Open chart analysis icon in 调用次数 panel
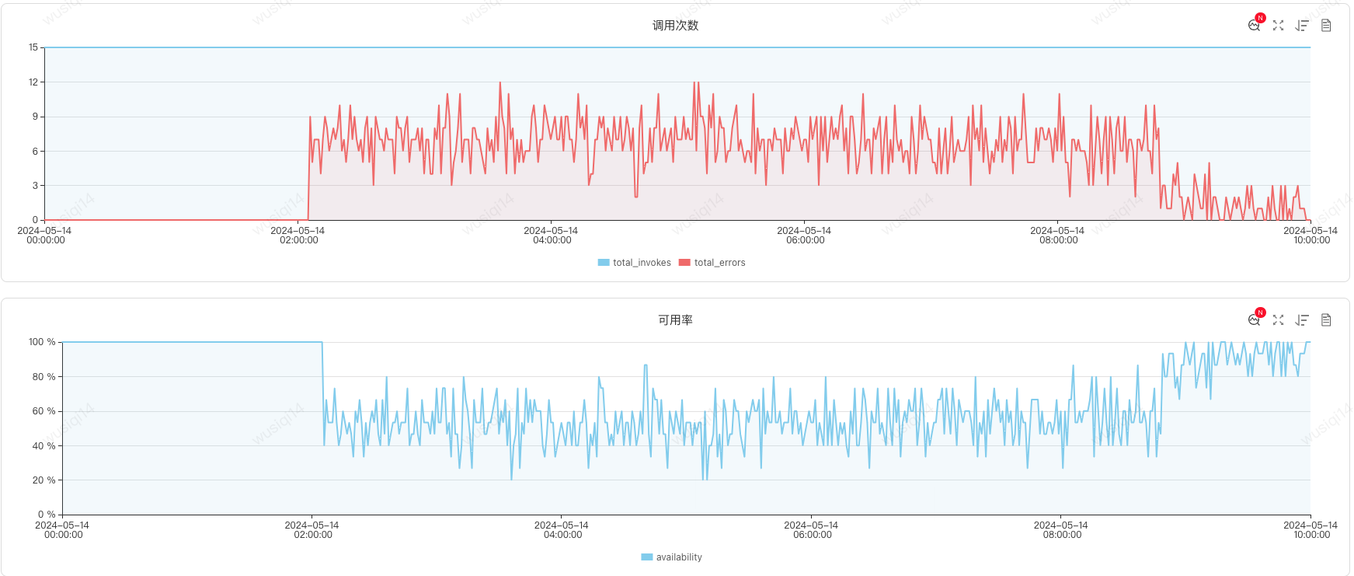 [1254, 26]
